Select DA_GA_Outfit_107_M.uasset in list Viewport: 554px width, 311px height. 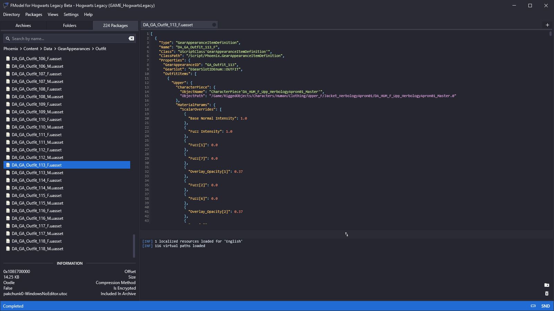point(67,82)
